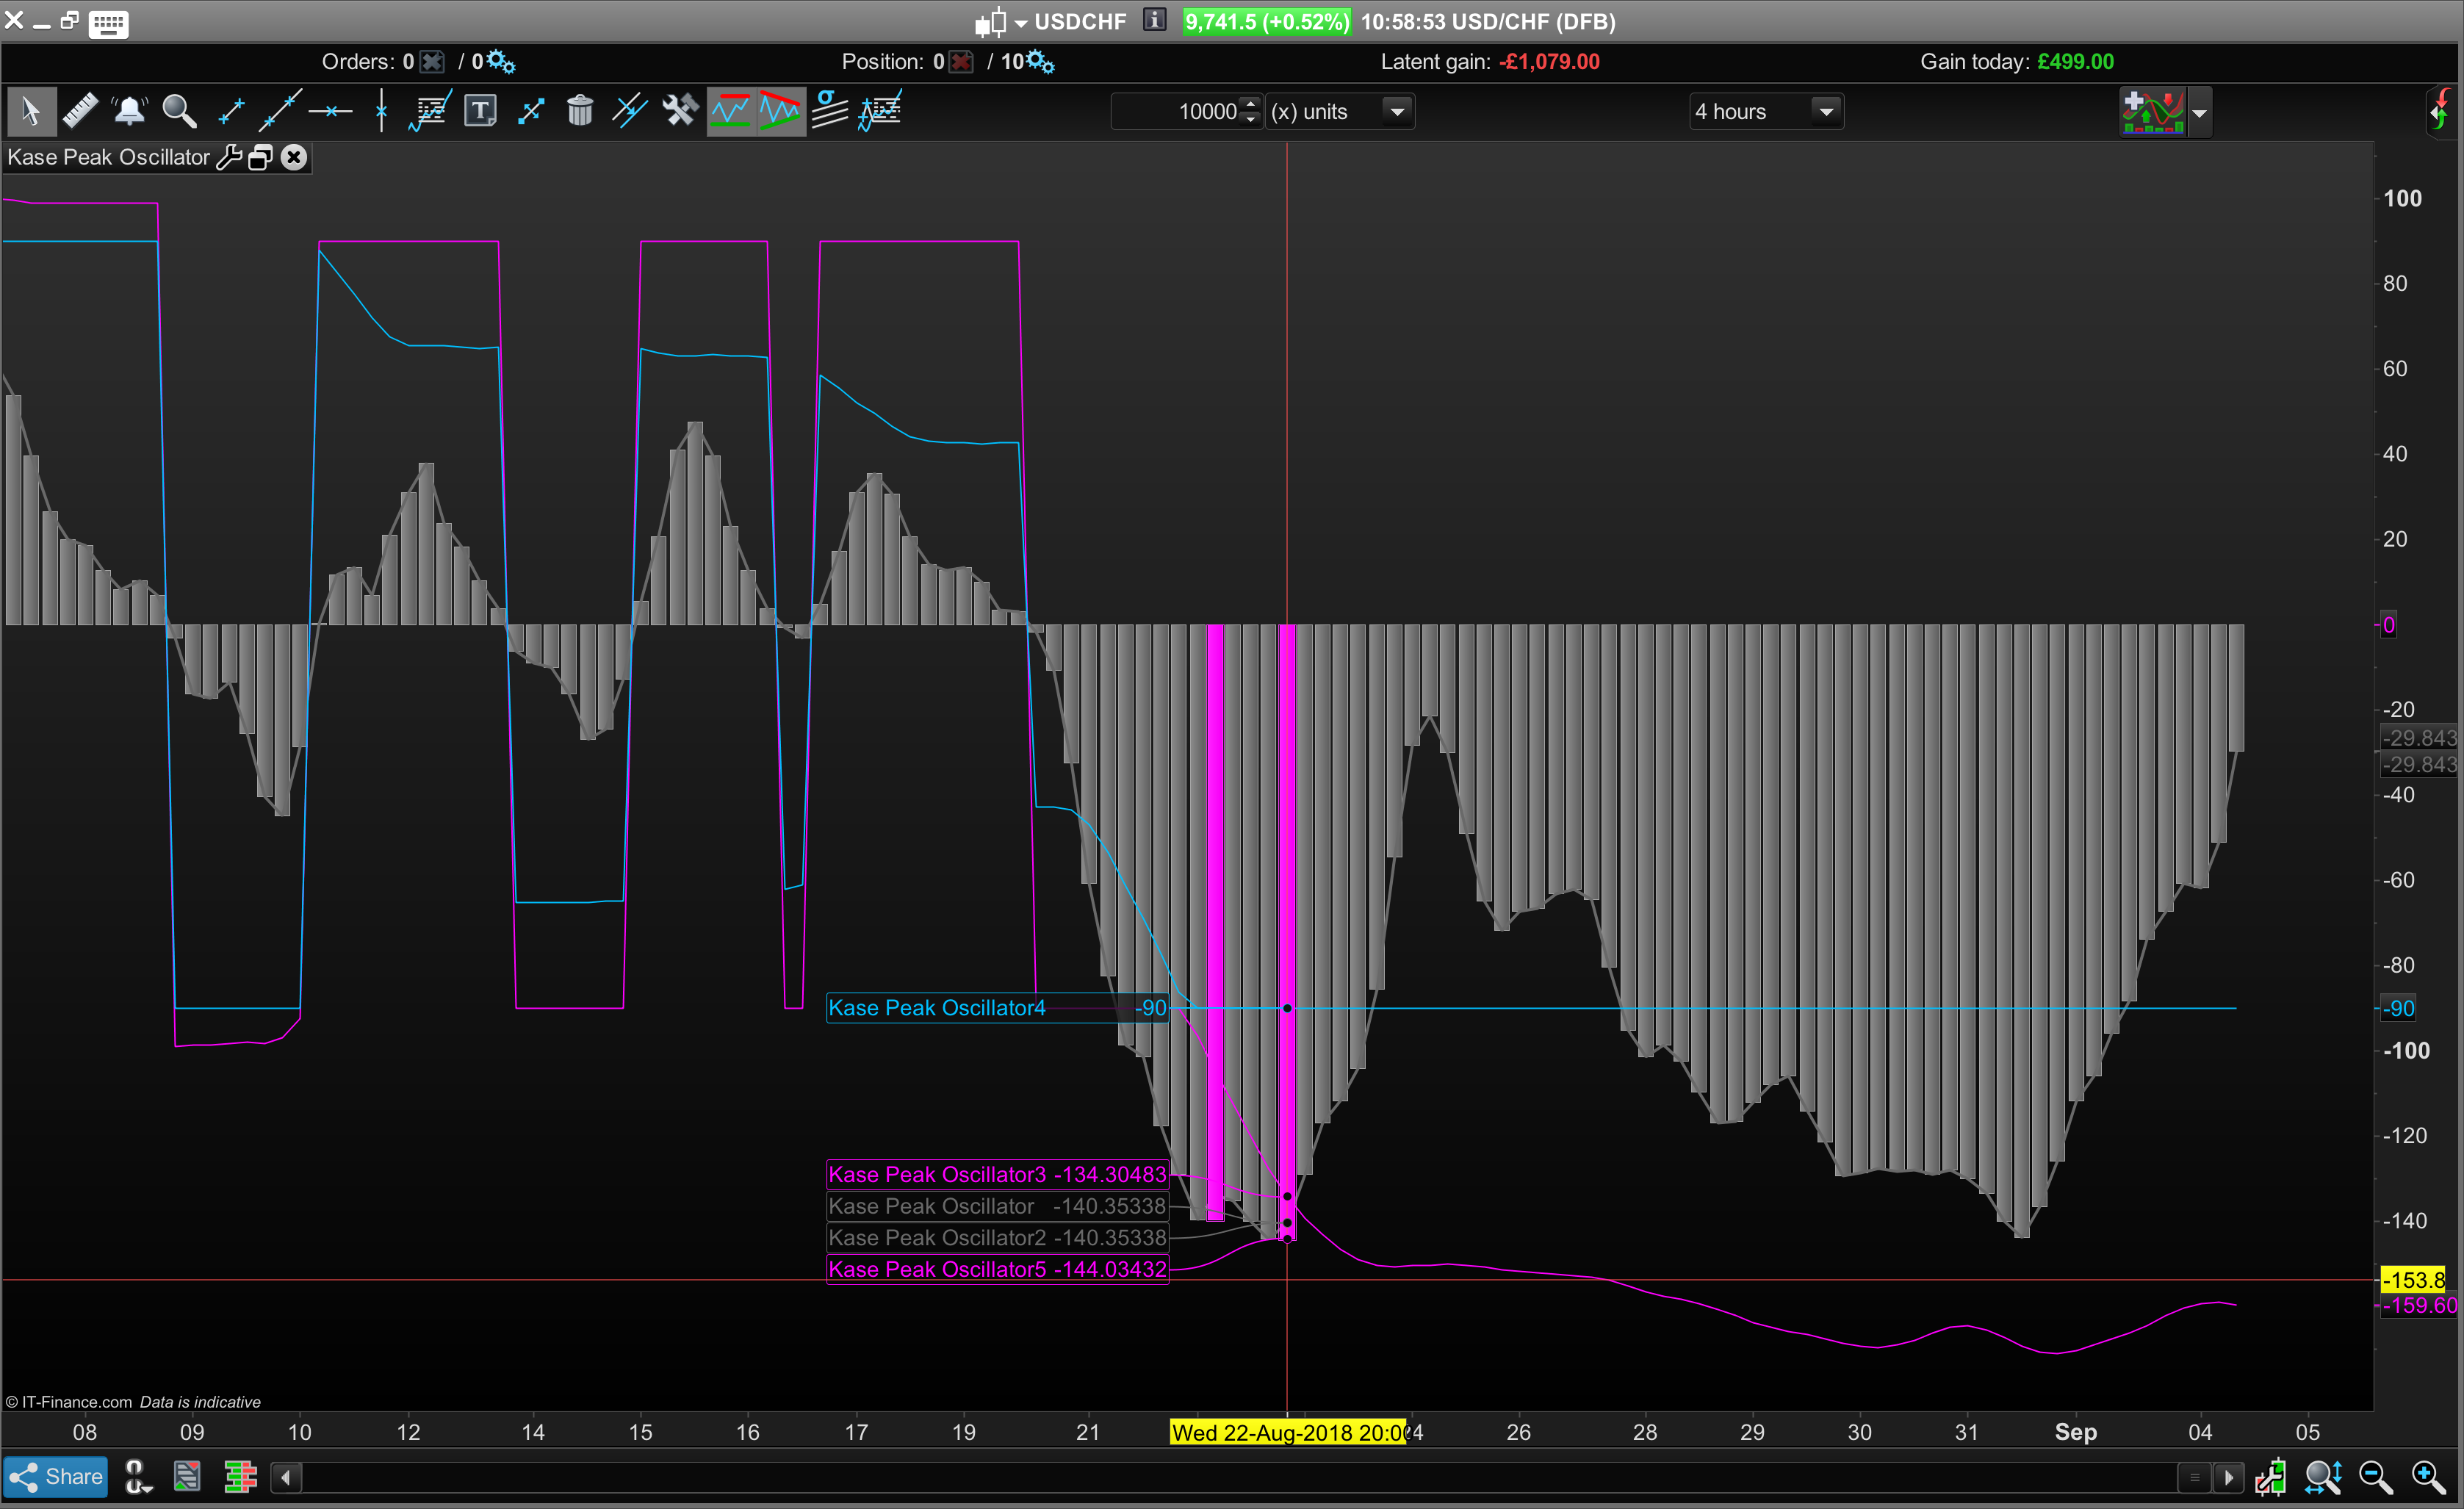Screen dimensions: 2464x1509
Task: Click the Kase Peak Oscillator panel label
Action: pos(108,157)
